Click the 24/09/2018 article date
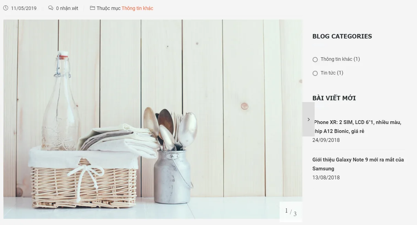417x225 pixels. click(x=326, y=140)
